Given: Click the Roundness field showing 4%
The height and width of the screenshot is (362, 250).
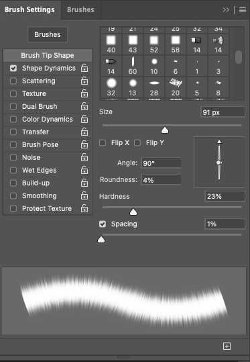Looking at the screenshot, I should click(x=161, y=179).
